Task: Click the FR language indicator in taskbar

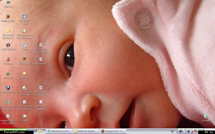Action: tap(172, 131)
